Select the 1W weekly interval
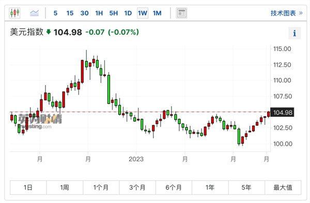The height and width of the screenshot is (203, 310). (143, 13)
